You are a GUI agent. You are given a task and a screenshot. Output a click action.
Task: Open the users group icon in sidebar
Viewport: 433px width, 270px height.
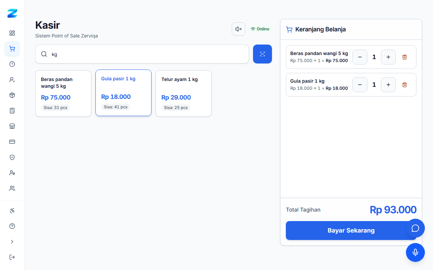12,188
